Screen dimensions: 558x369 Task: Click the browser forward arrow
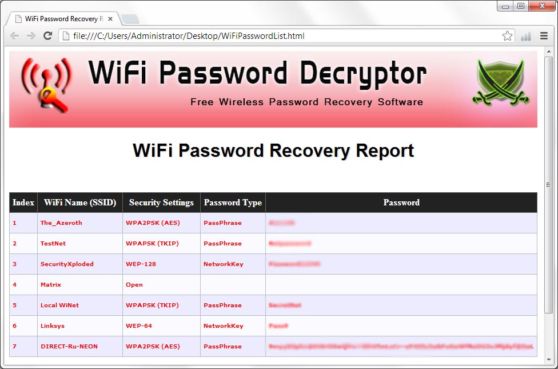point(31,36)
